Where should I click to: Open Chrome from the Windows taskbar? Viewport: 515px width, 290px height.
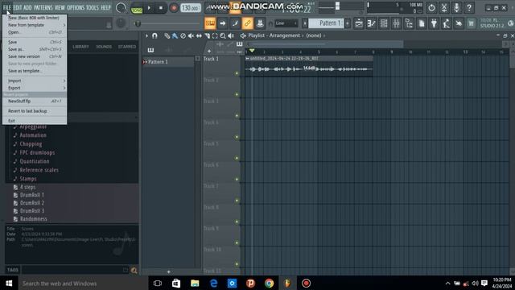click(269, 283)
